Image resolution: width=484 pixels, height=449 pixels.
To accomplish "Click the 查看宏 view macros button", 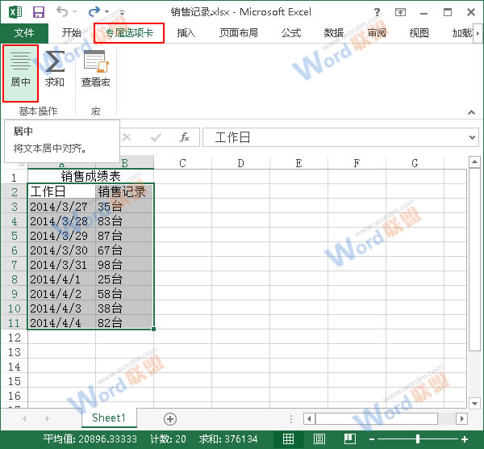I will point(95,69).
